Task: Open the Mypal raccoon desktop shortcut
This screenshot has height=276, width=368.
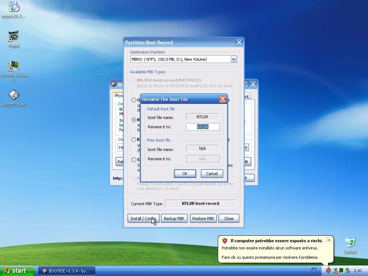Action: pyautogui.click(x=14, y=39)
